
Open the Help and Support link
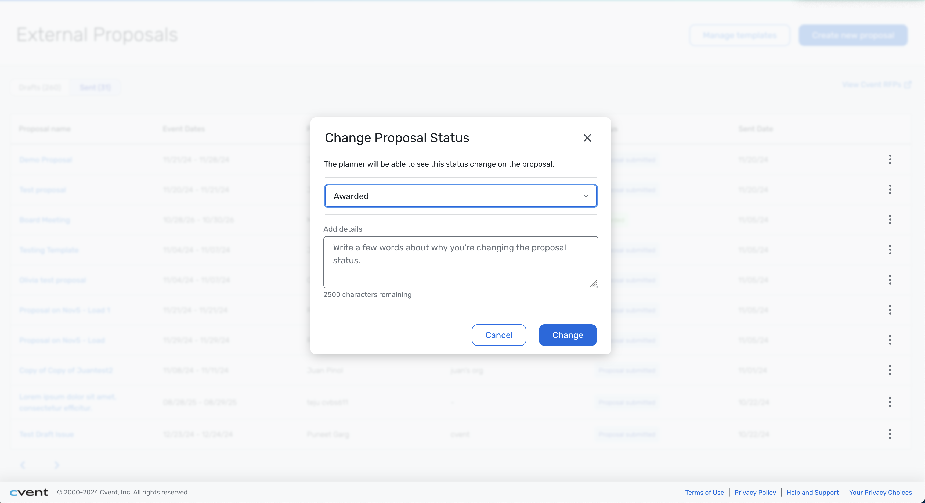click(x=812, y=492)
